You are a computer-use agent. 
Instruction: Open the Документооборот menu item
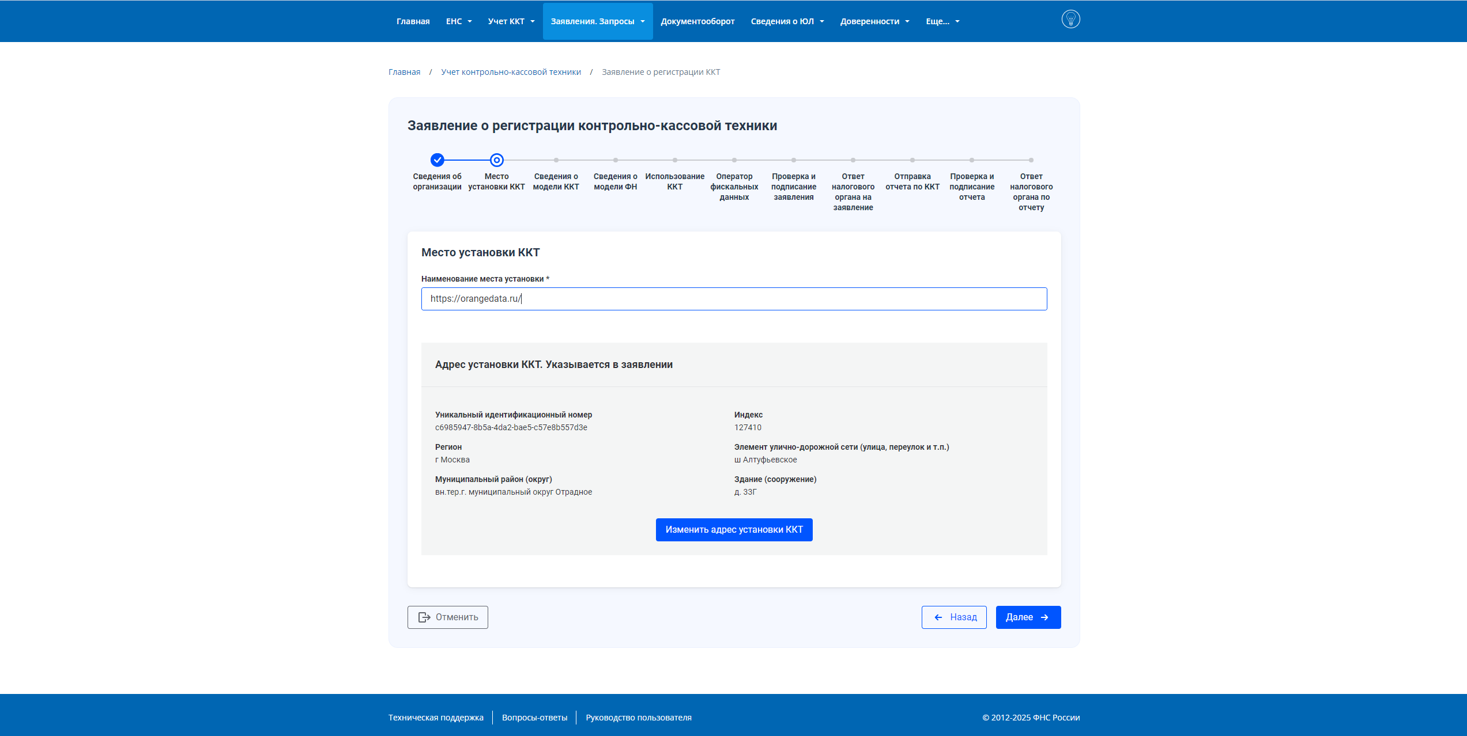click(697, 21)
